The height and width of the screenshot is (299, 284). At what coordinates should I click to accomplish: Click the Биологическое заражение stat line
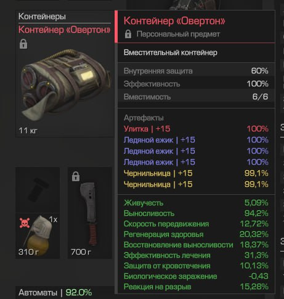pos(196,276)
